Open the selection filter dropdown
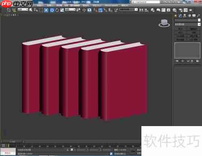The height and width of the screenshot is (156, 202). tap(23, 10)
